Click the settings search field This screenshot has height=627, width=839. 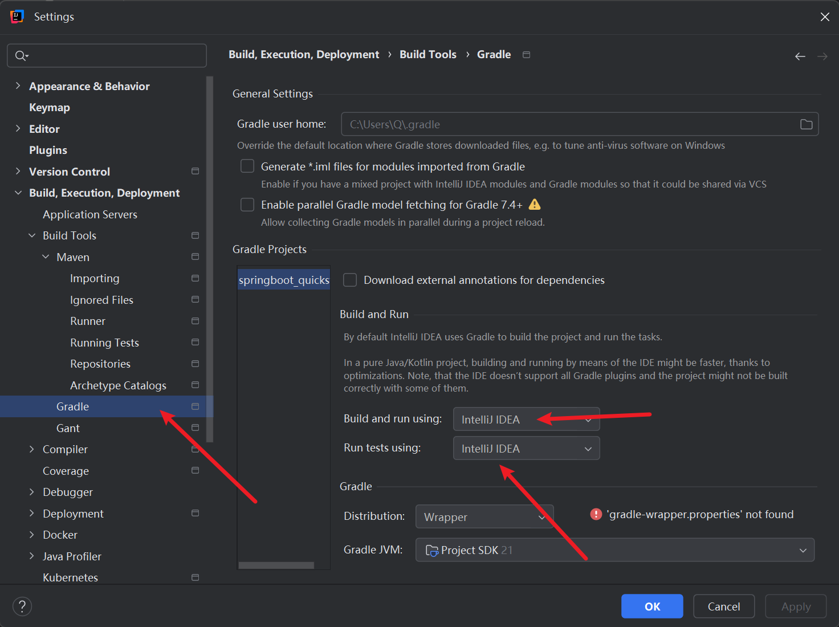point(107,55)
